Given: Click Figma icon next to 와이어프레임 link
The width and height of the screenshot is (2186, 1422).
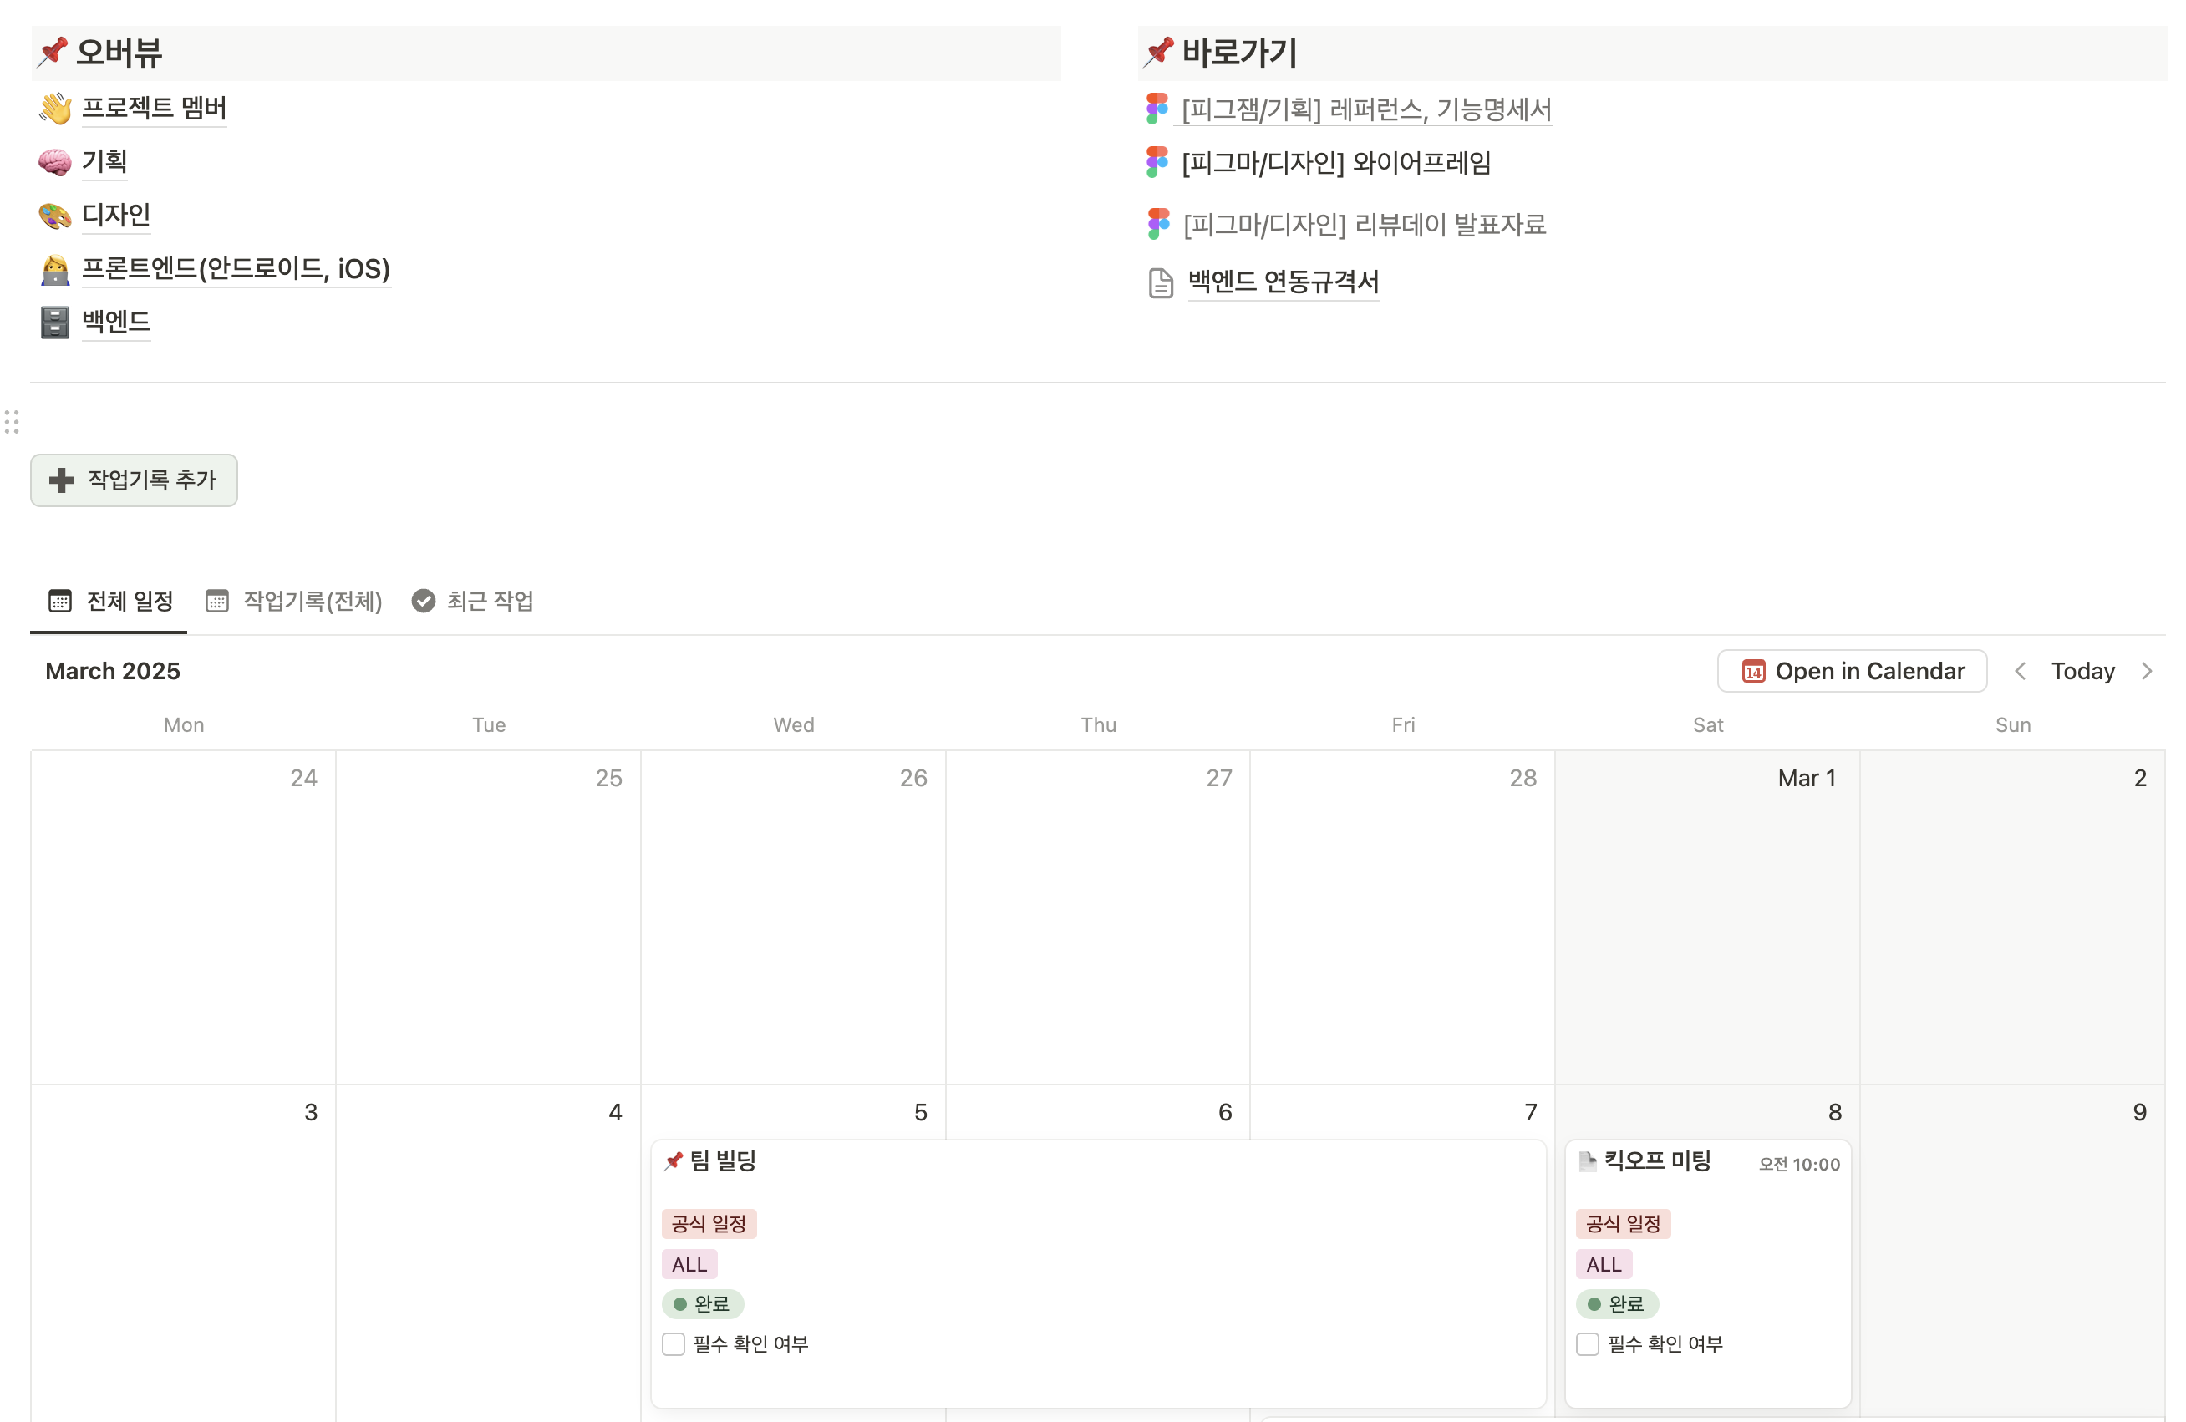Looking at the screenshot, I should (1157, 163).
